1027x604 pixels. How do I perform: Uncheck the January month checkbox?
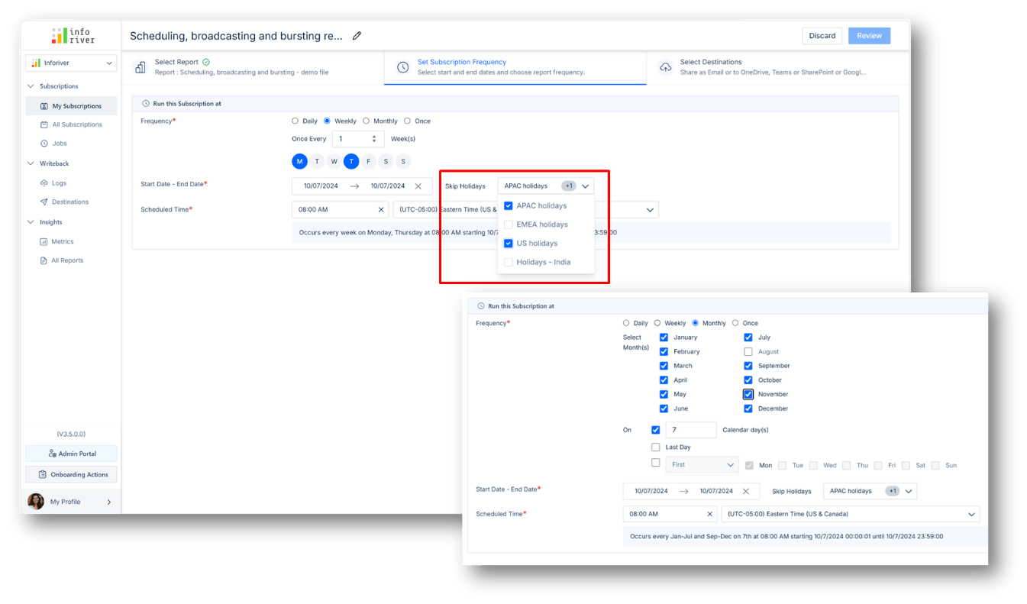coord(664,337)
